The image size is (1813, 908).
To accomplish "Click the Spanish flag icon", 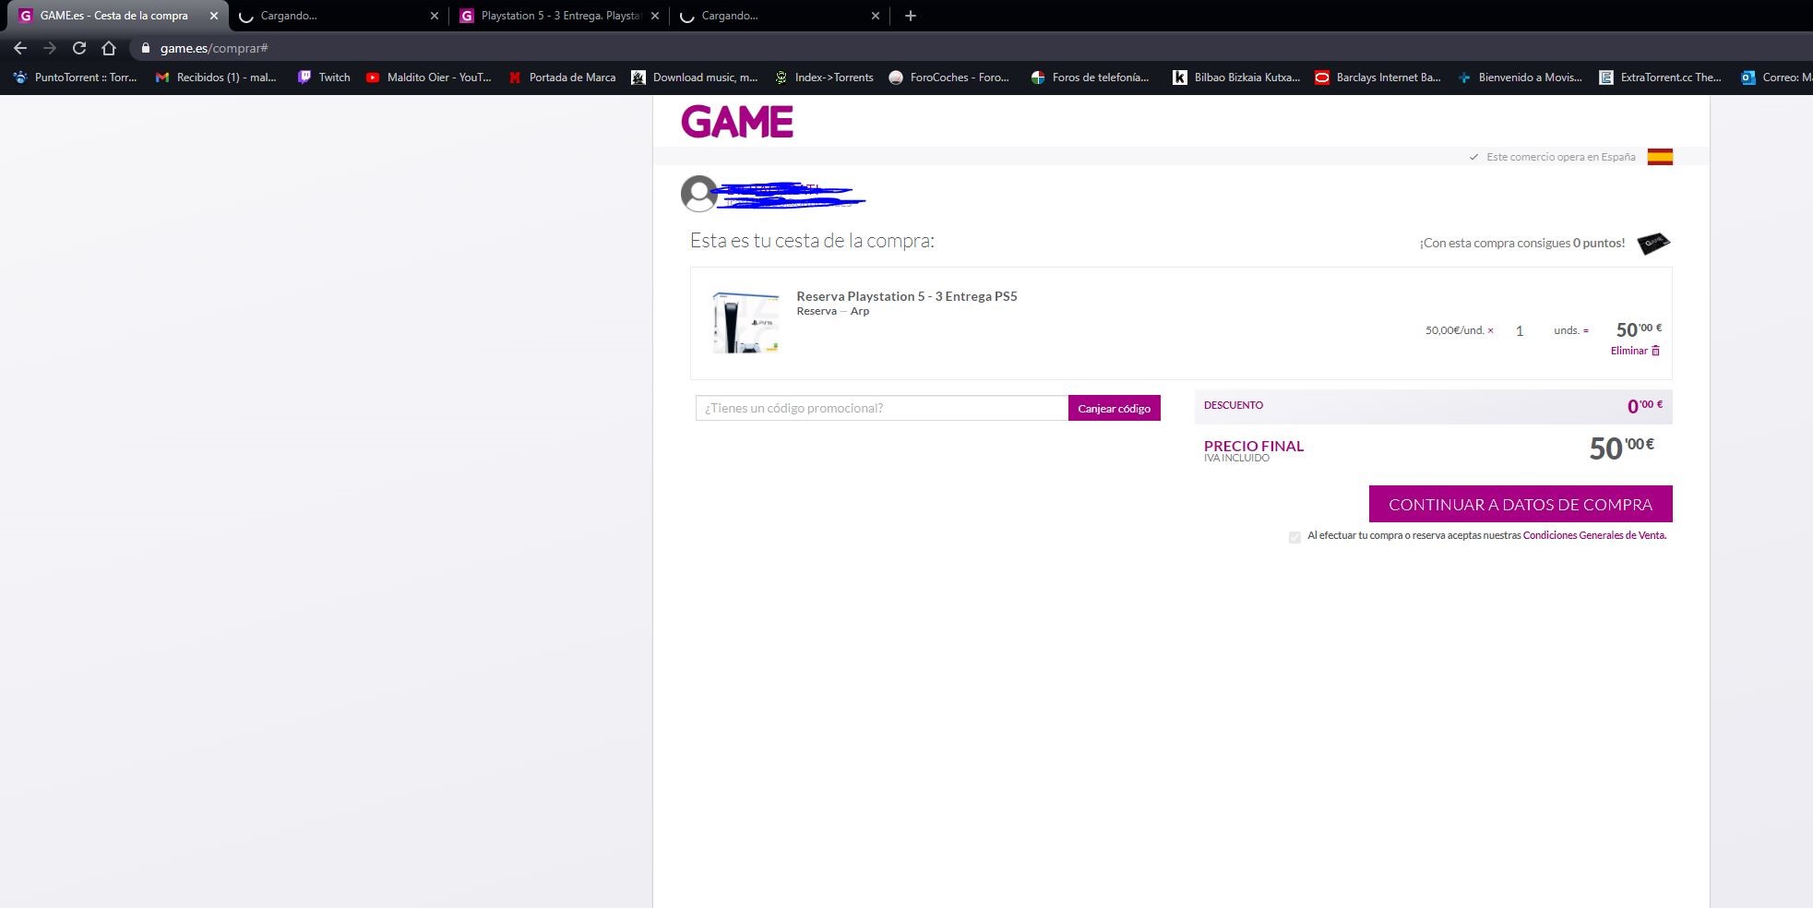I will [1660, 157].
